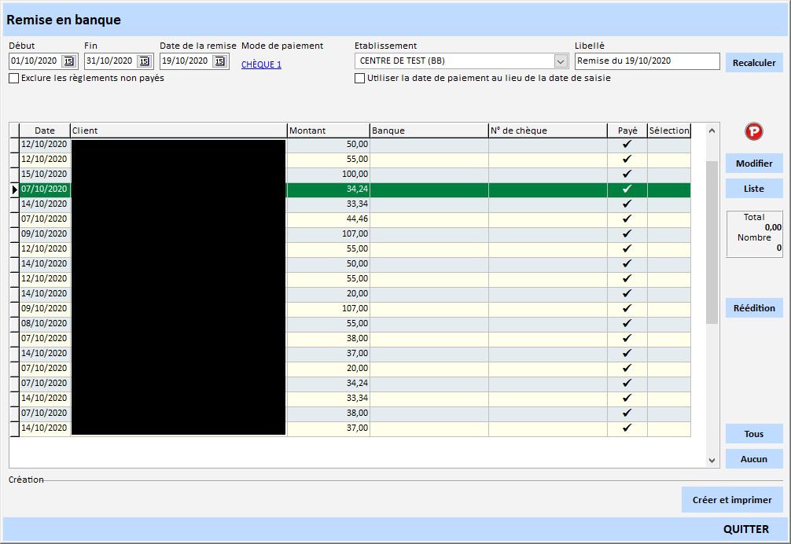Viewport: 791px width, 544px height.
Task: Click the Banque column header
Action: pyautogui.click(x=429, y=130)
